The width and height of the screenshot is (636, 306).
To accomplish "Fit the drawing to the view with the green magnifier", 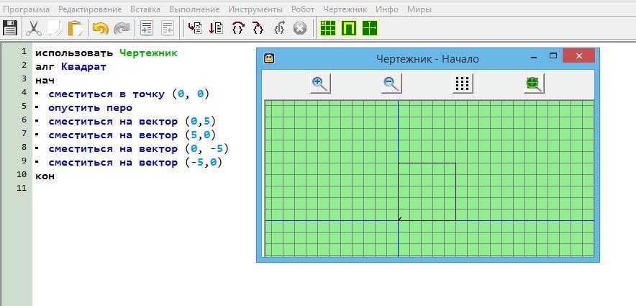I will point(534,84).
